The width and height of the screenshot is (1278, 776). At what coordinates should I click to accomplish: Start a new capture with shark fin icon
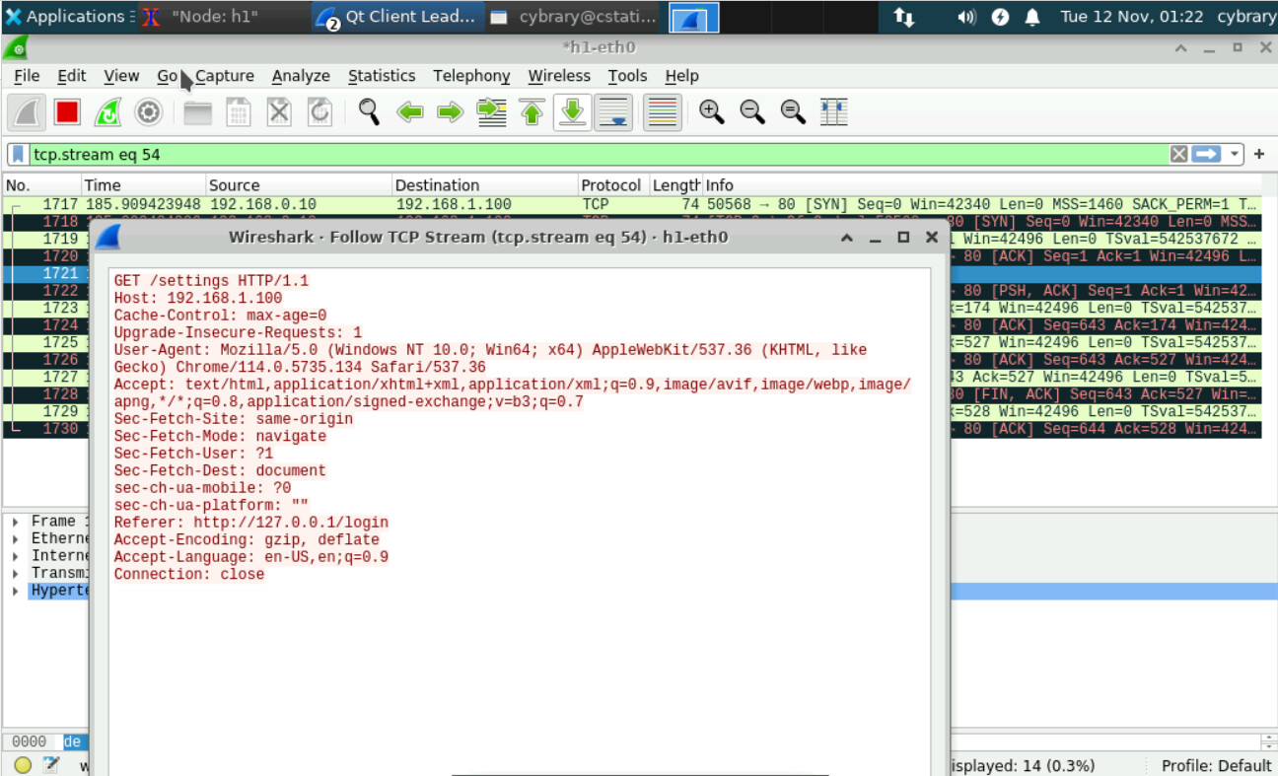click(27, 112)
